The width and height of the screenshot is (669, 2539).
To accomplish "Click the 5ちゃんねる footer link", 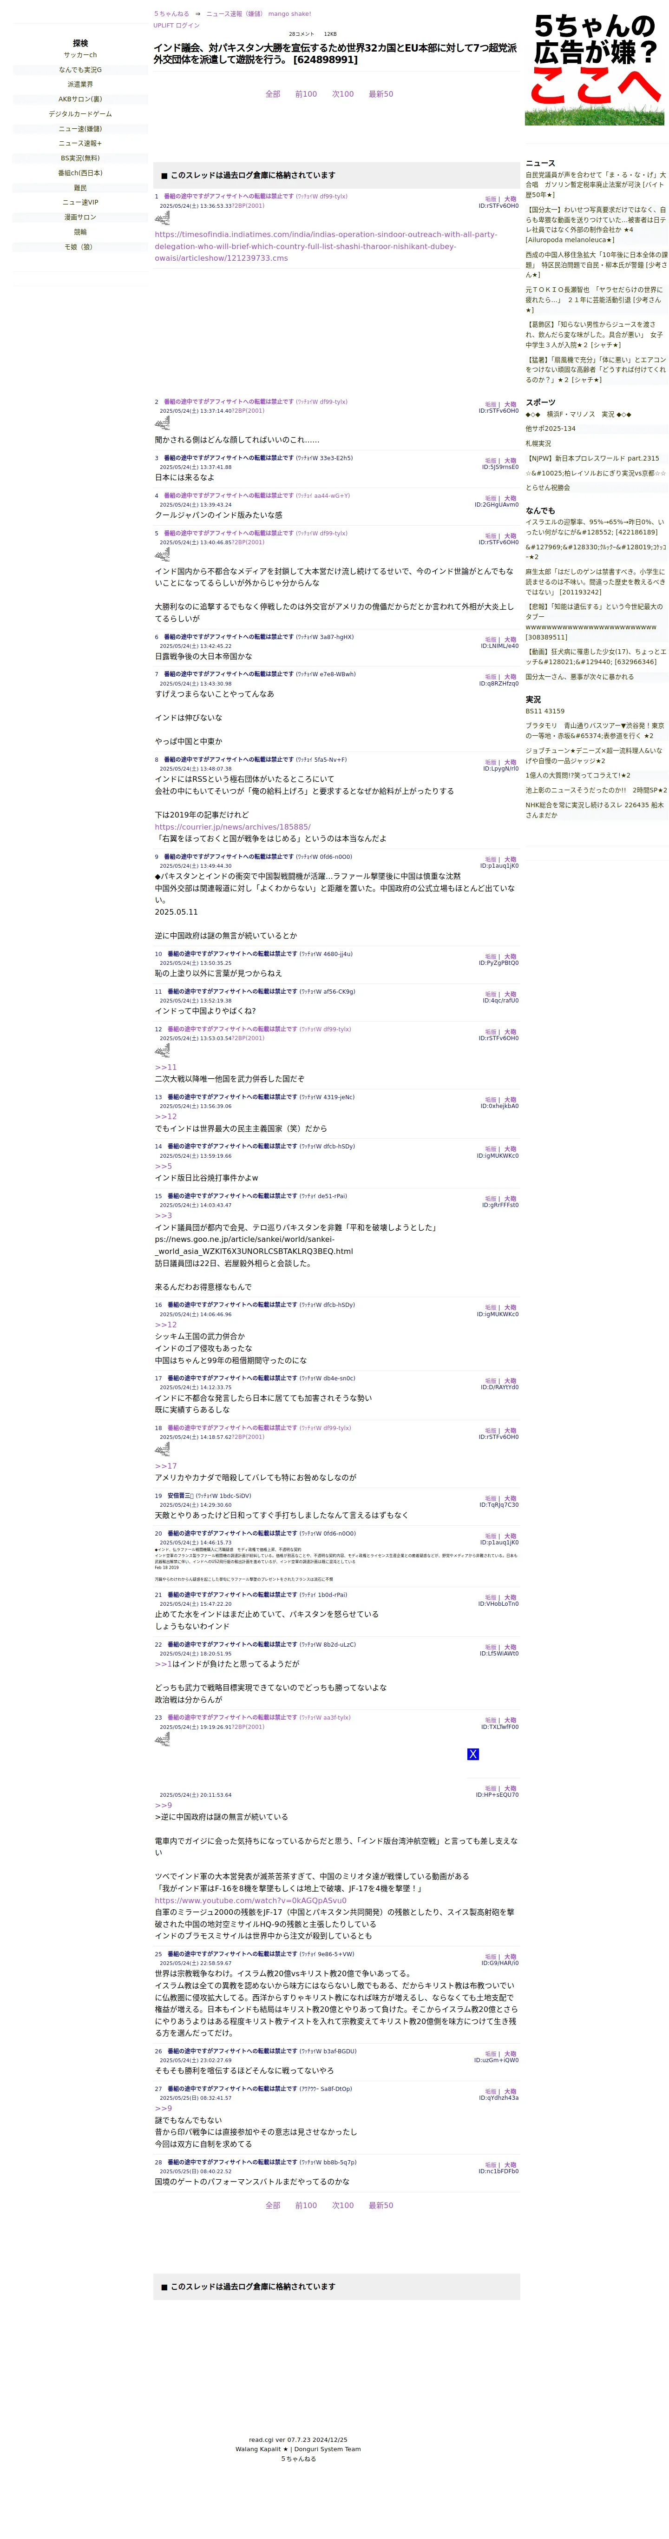I will [299, 2459].
